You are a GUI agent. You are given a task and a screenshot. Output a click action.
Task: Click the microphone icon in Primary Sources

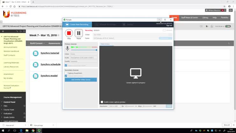tap(67, 48)
